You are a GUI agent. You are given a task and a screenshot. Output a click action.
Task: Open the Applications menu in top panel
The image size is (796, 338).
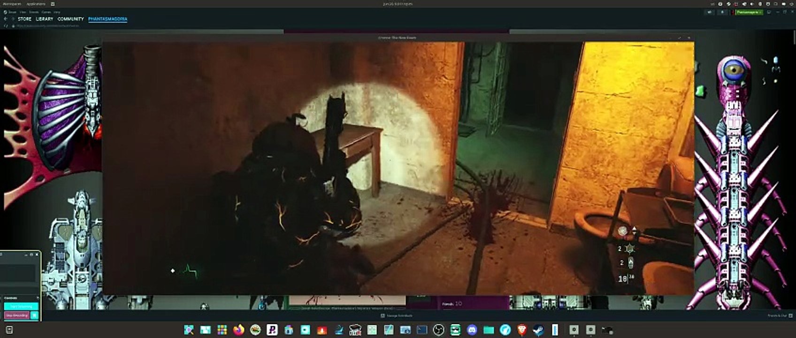point(36,4)
